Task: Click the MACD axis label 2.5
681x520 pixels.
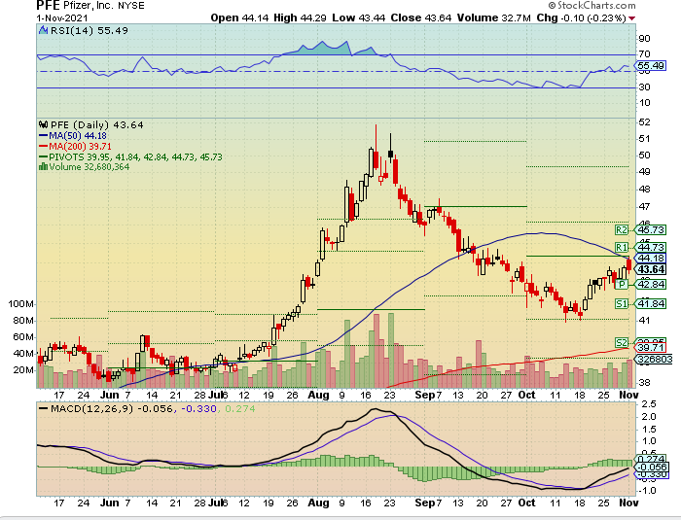Action: pos(648,404)
